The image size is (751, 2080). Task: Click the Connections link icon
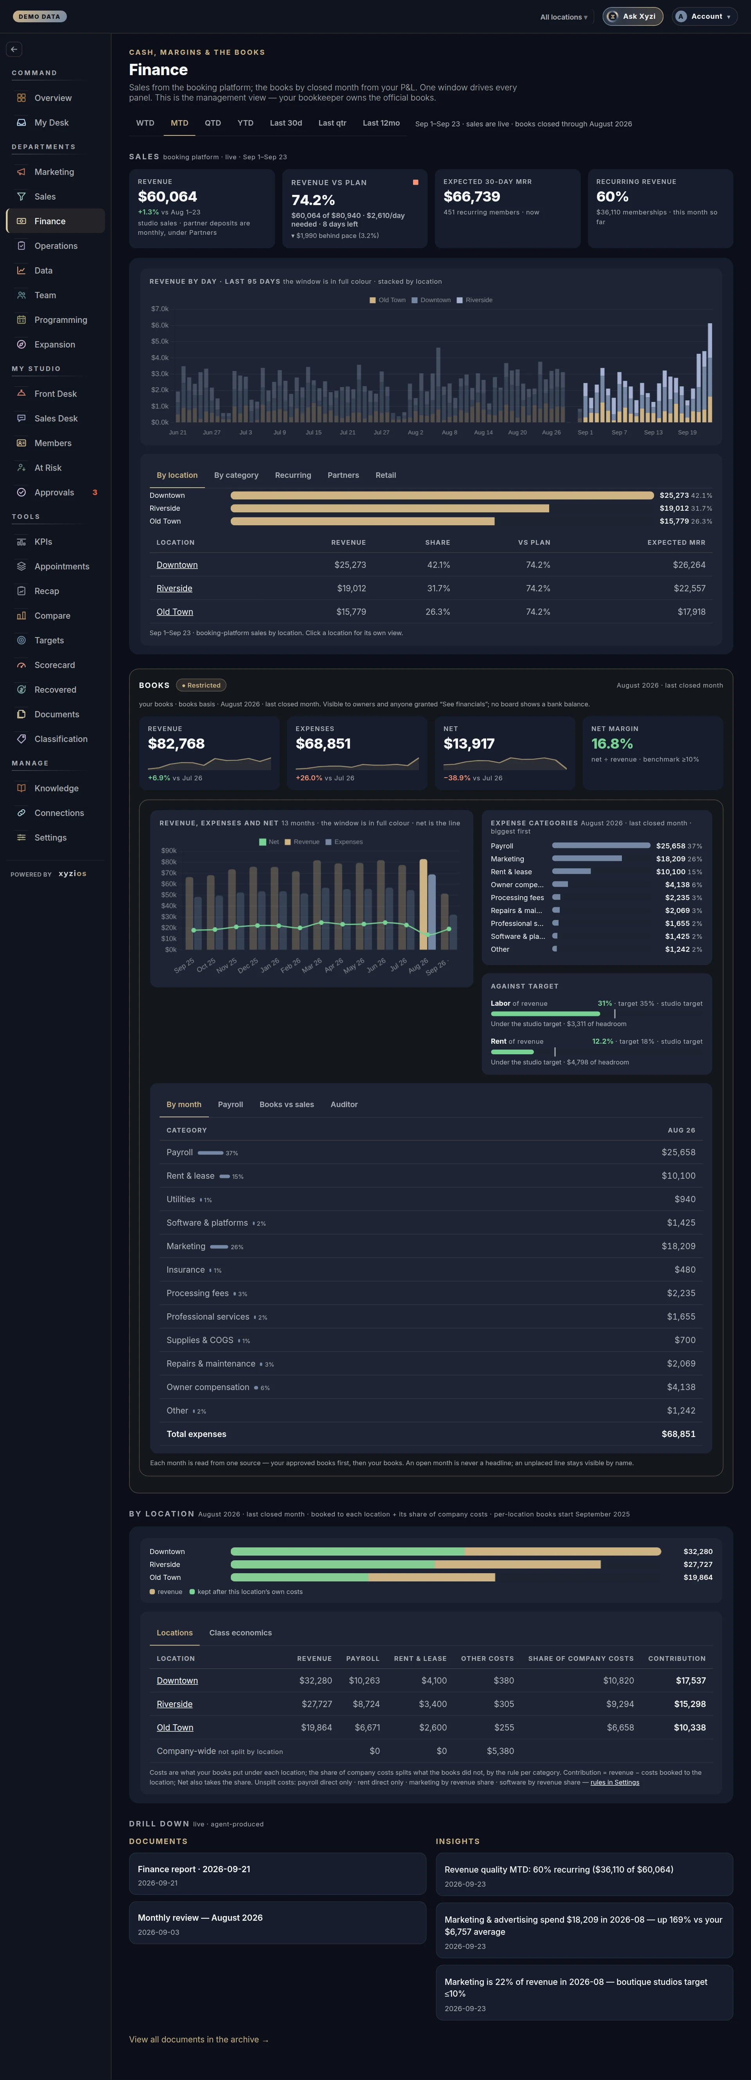coord(22,813)
